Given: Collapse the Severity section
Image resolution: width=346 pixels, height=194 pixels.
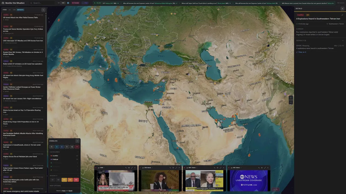Looking at the screenshot, I should pos(78,176).
